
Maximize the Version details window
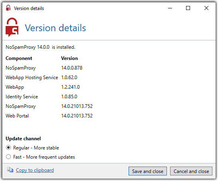(188, 8)
